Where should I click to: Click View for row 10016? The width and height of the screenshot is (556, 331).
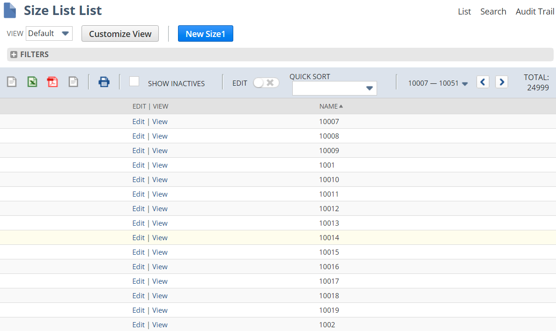[160, 267]
